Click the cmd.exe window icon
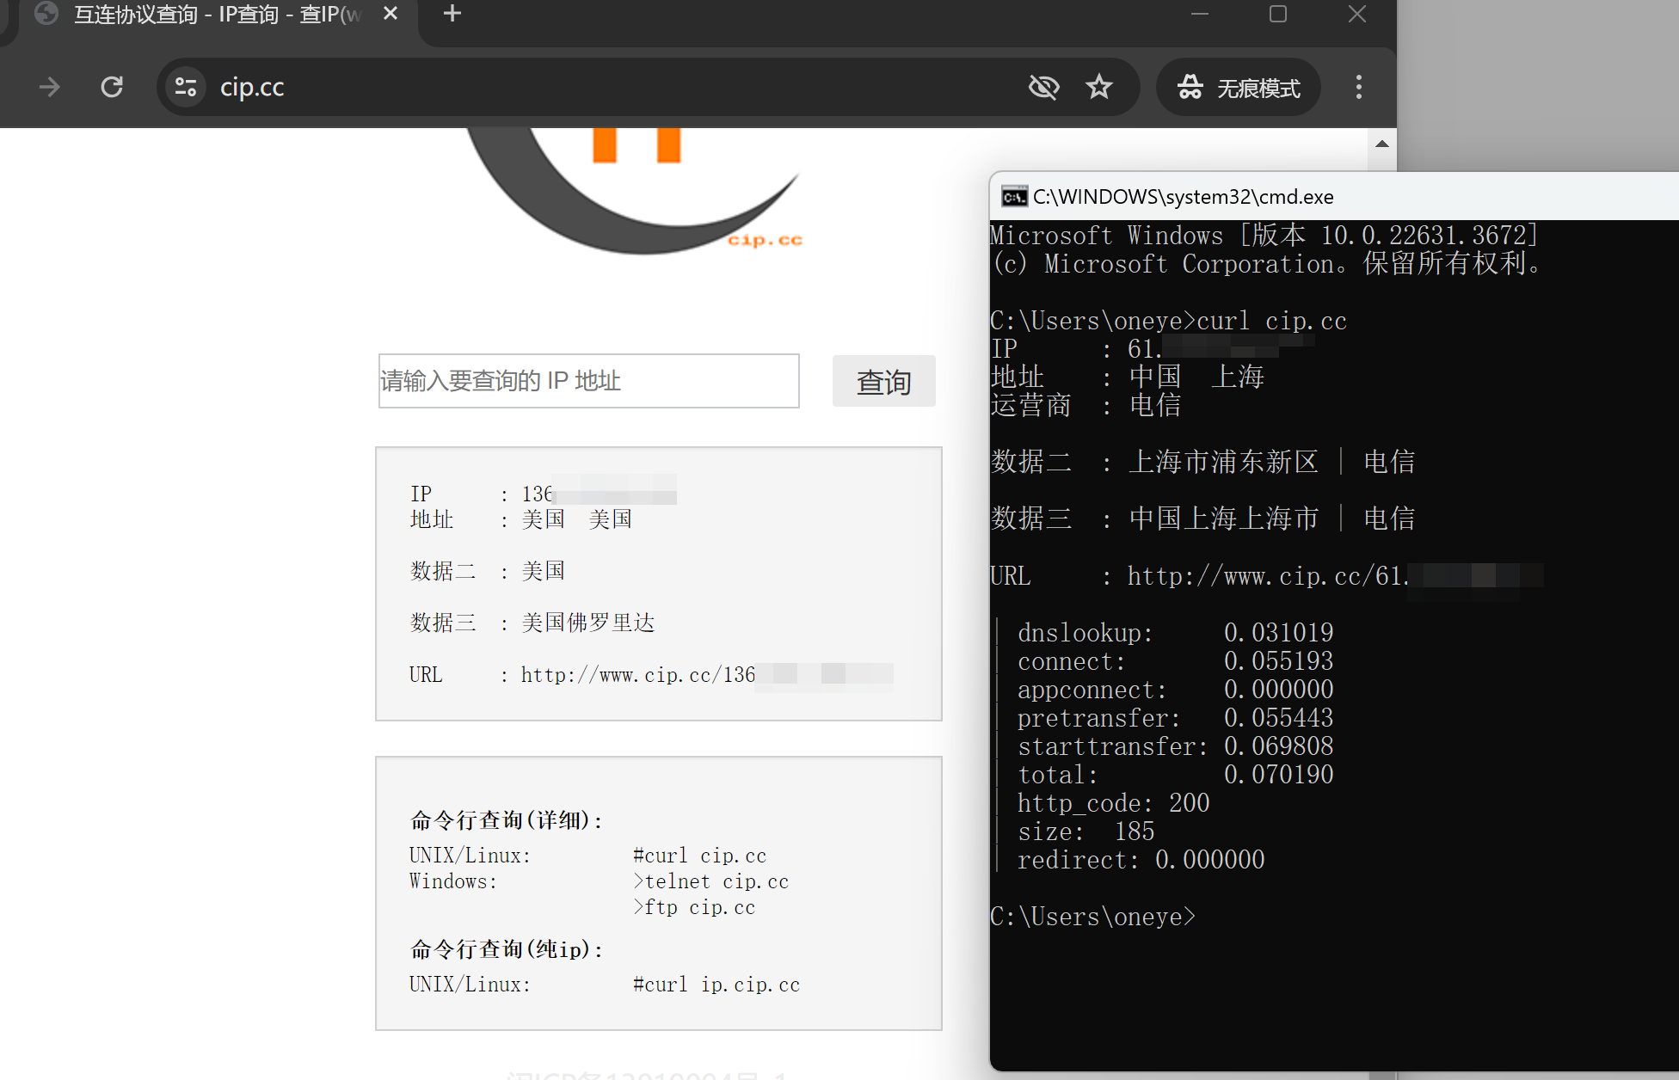This screenshot has height=1080, width=1679. click(x=1014, y=197)
